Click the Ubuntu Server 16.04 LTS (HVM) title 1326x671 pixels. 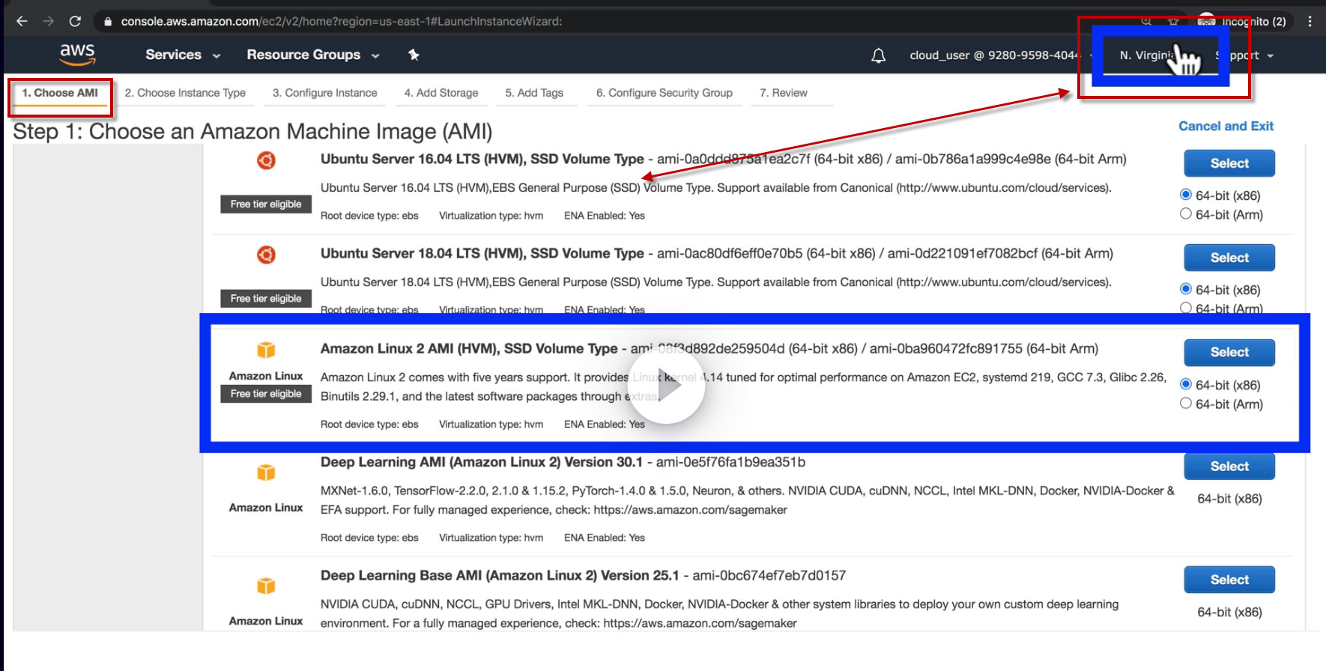click(x=482, y=159)
